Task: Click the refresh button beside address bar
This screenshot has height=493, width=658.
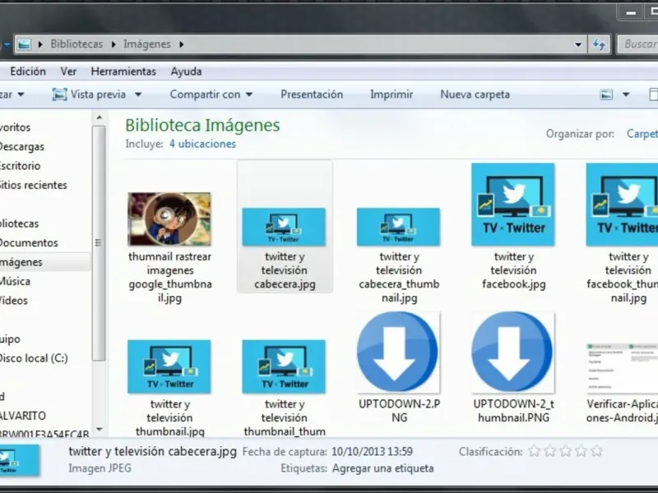Action: coord(599,44)
